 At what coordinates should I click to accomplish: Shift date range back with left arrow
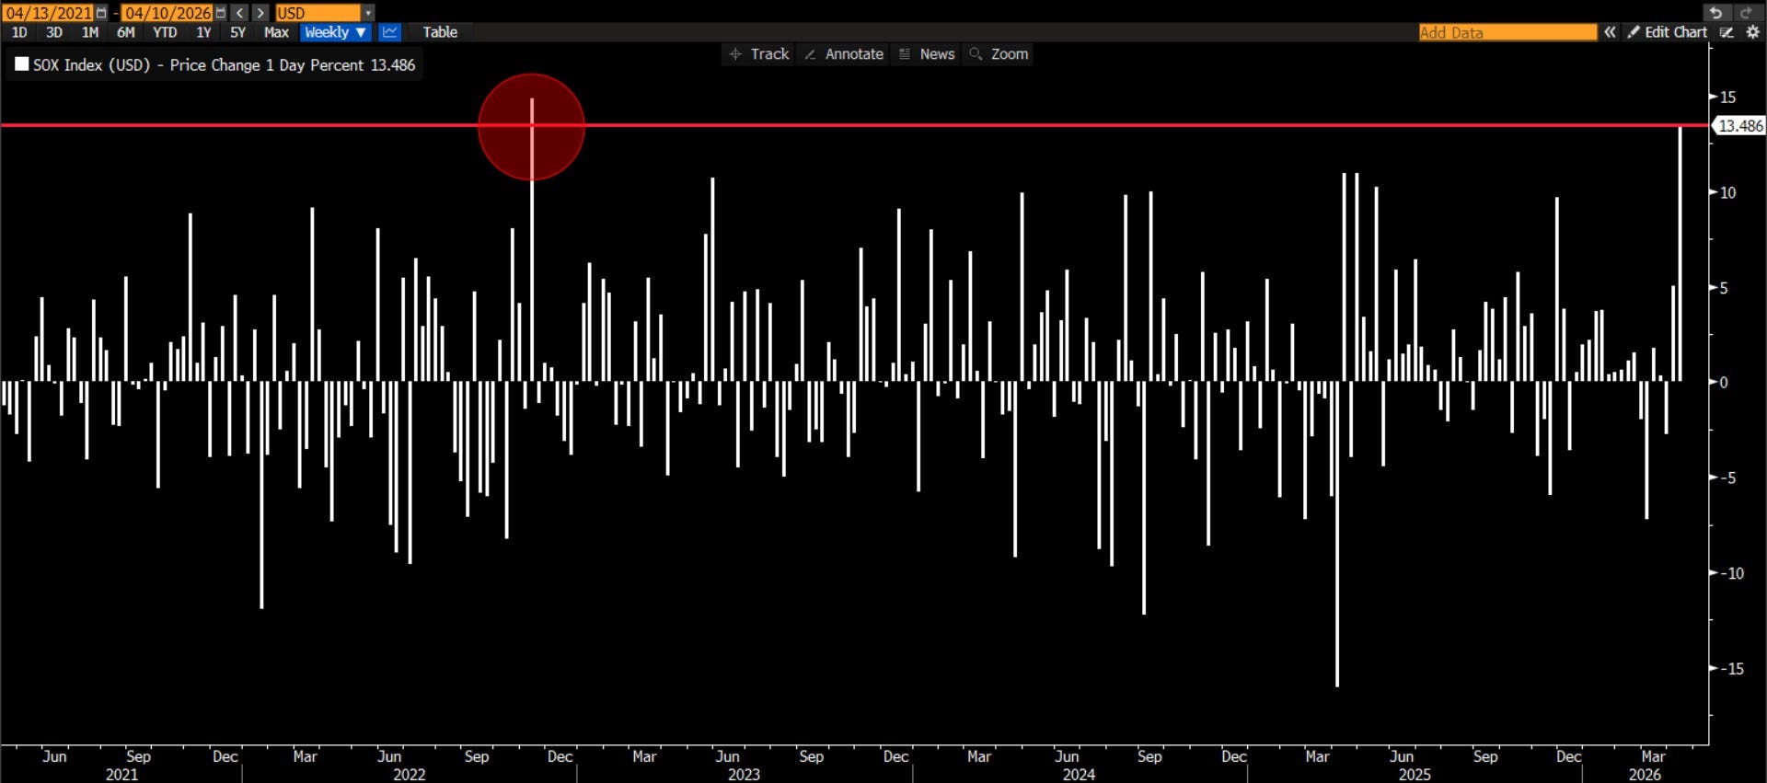click(x=240, y=13)
